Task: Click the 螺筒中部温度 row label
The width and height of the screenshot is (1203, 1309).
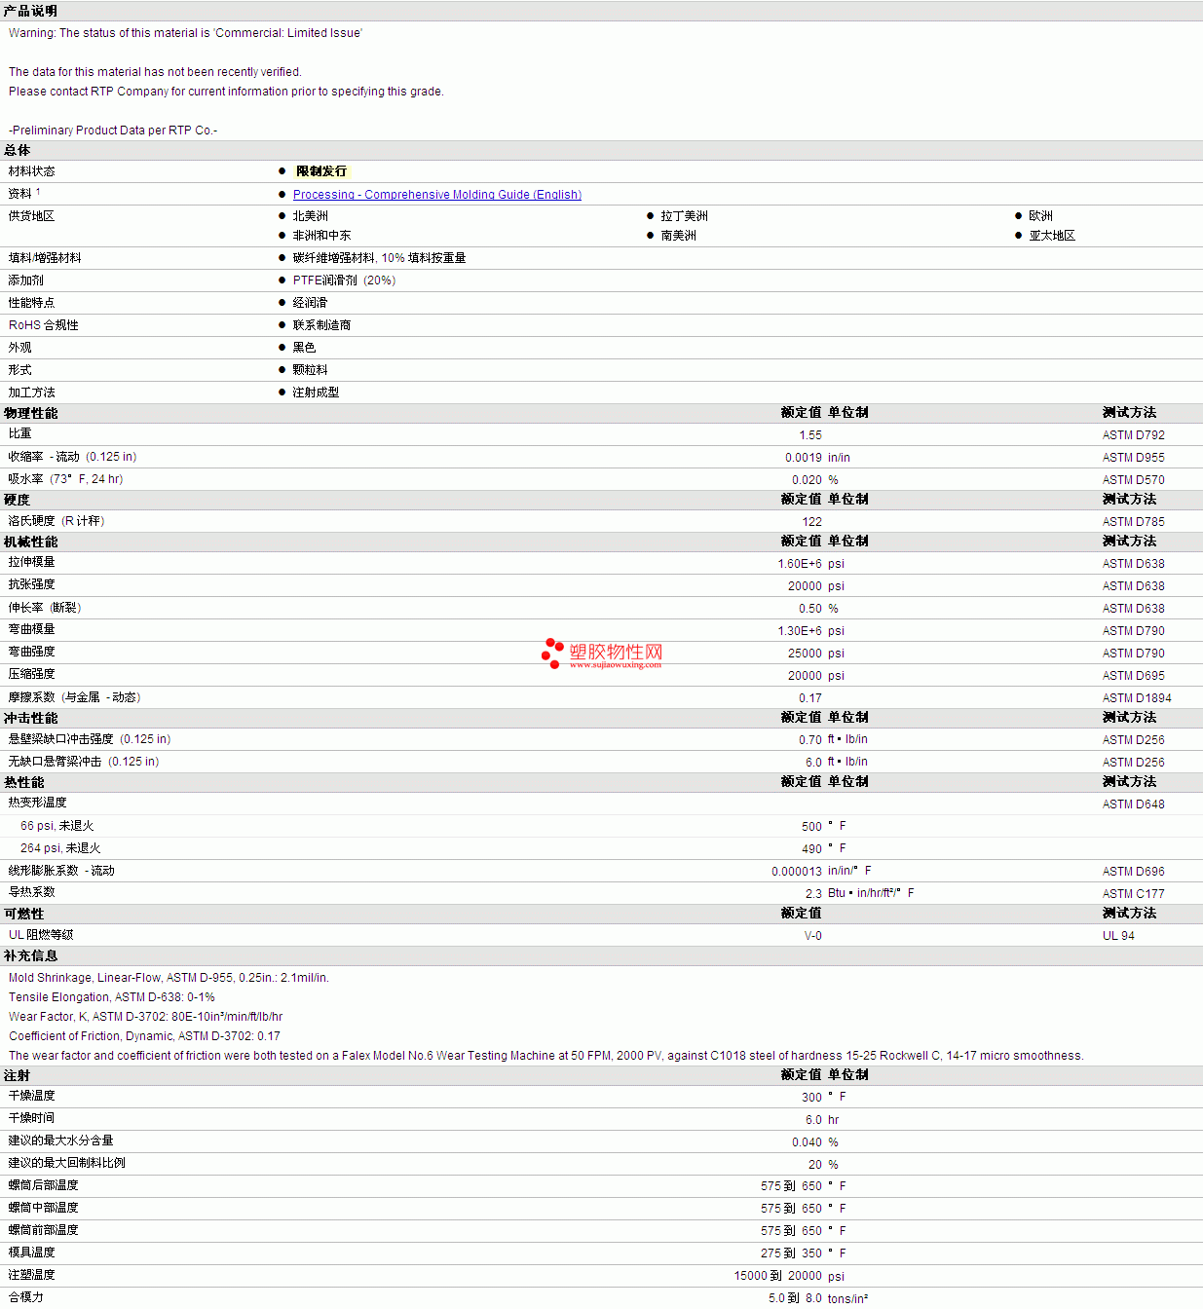Action: 44,1208
